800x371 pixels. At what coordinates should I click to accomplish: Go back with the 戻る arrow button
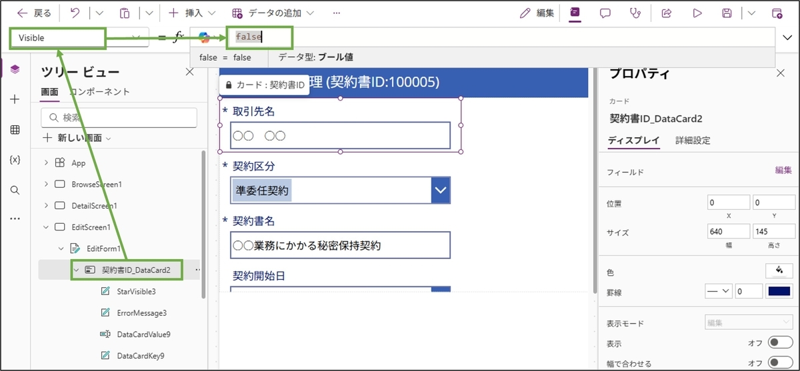click(33, 13)
